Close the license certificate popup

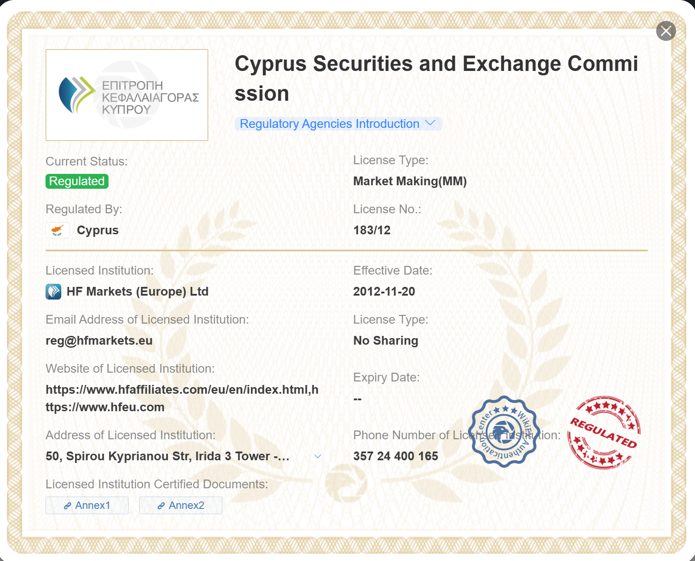click(666, 31)
